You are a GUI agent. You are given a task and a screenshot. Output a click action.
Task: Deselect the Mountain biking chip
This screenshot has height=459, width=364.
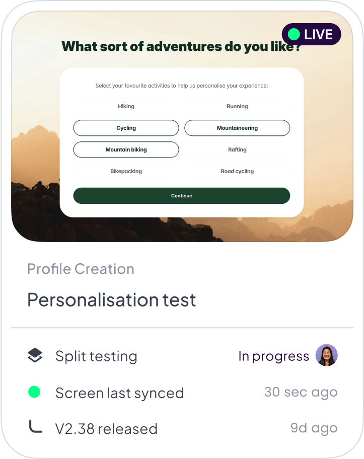click(126, 149)
